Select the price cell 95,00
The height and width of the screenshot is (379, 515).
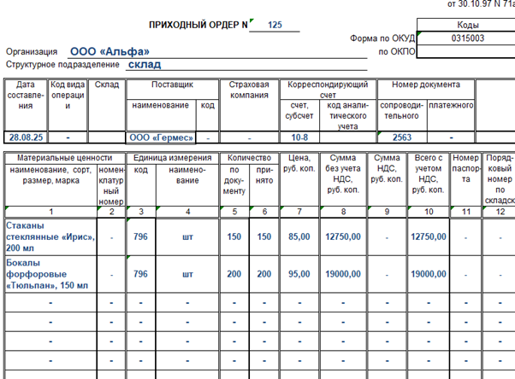[x=299, y=274]
